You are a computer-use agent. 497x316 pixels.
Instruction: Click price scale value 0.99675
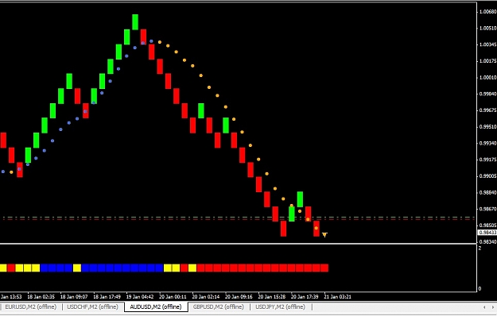click(x=487, y=110)
